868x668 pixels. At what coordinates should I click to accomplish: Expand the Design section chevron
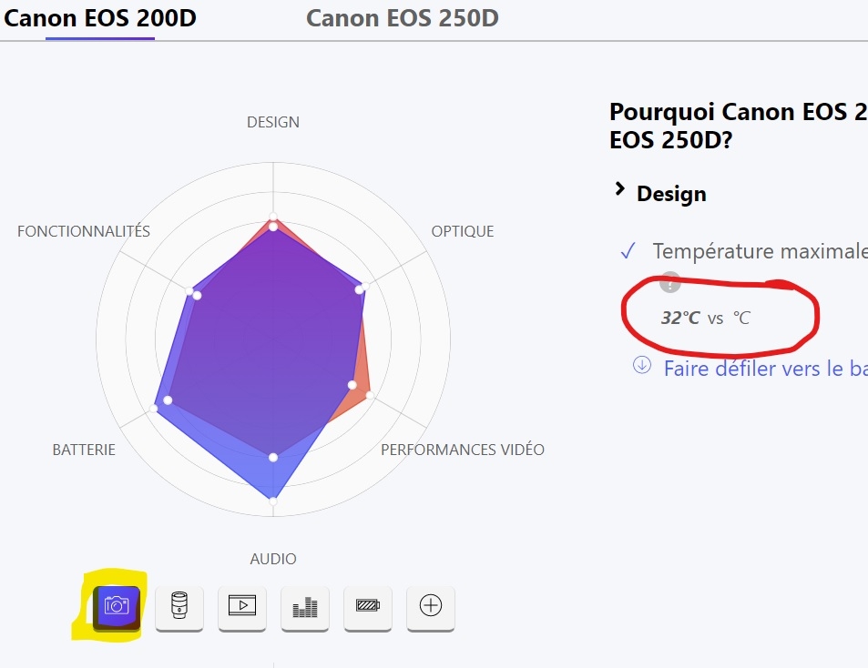click(x=620, y=189)
